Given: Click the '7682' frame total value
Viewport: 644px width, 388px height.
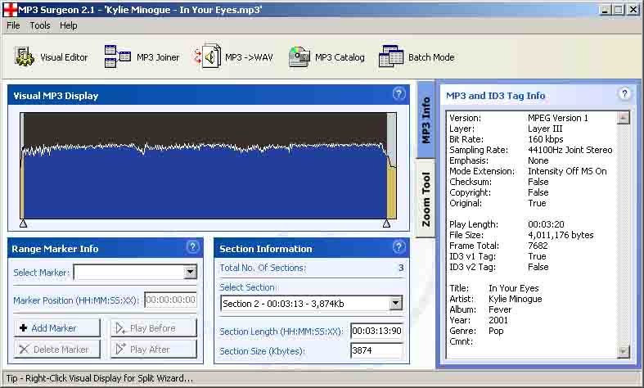Looking at the screenshot, I should (x=538, y=246).
